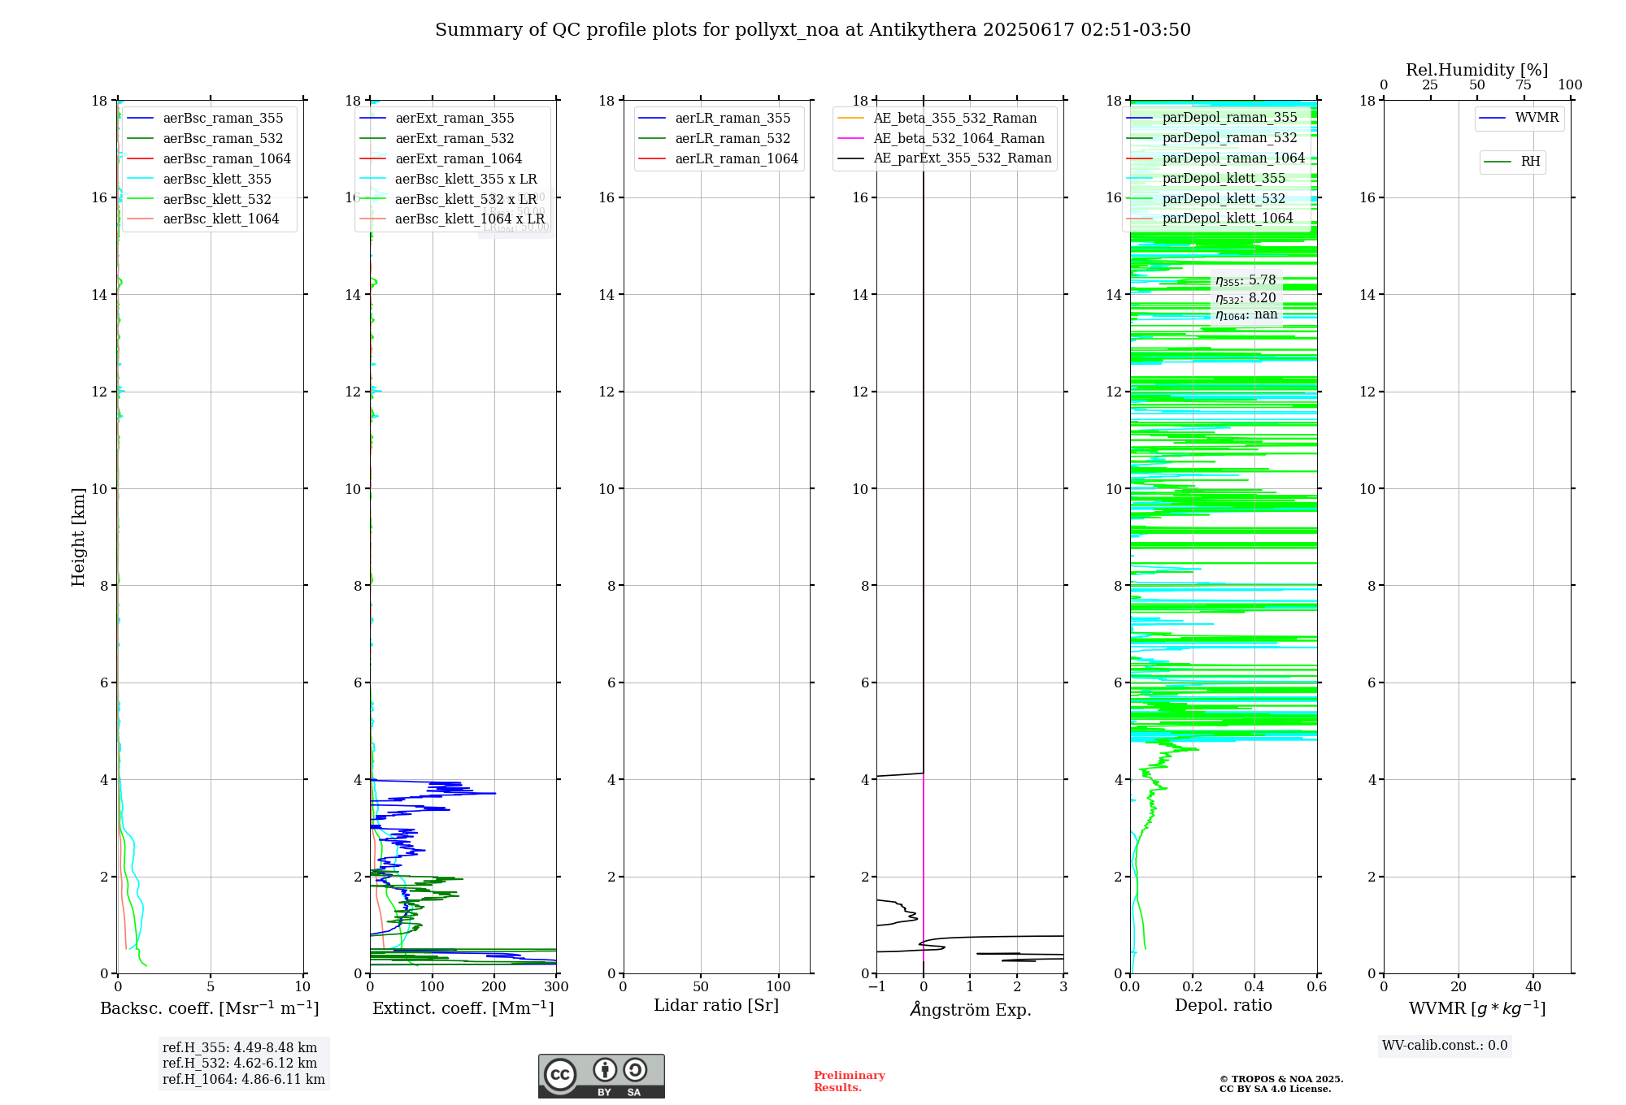This screenshot has height=1105, width=1626.
Task: Pick legend entry aerLR_raman_532
Action: [x=715, y=139]
